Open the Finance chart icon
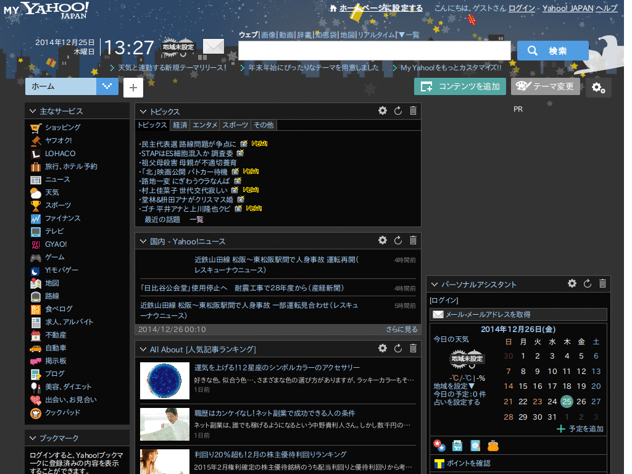Image resolution: width=632 pixels, height=474 pixels. pyautogui.click(x=36, y=218)
